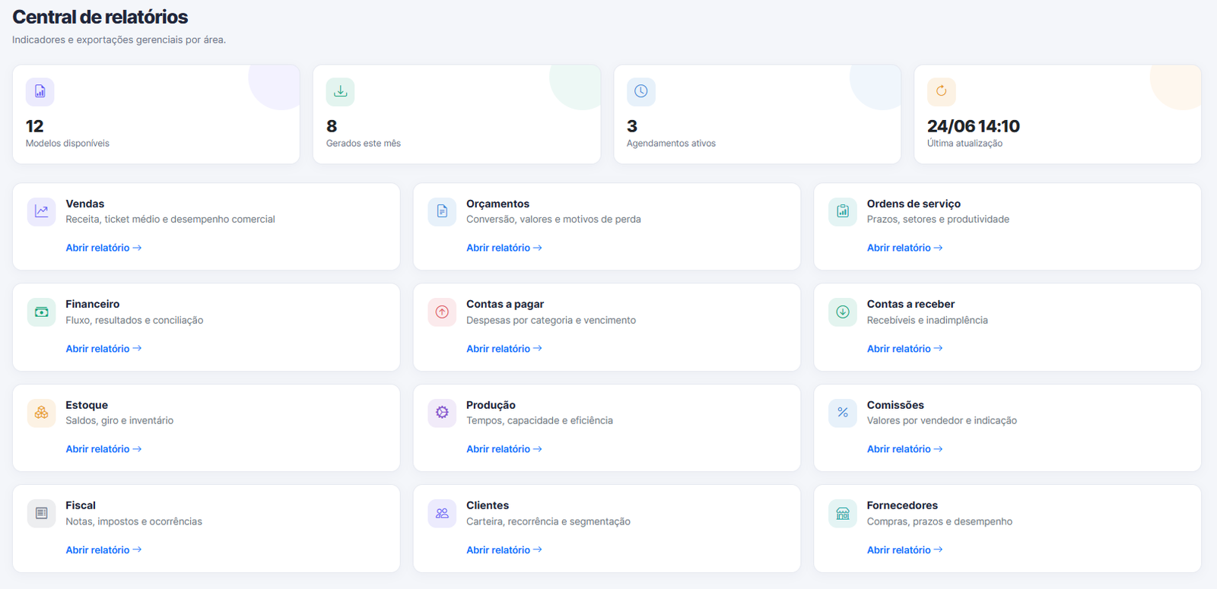Image resolution: width=1217 pixels, height=589 pixels.
Task: Click text Despesas por categoria e vencimento
Action: tap(551, 320)
